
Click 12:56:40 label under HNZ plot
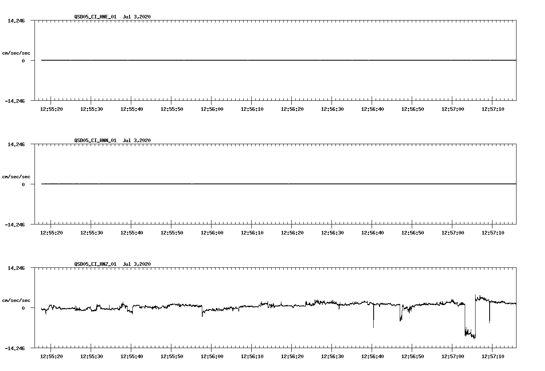(372, 357)
